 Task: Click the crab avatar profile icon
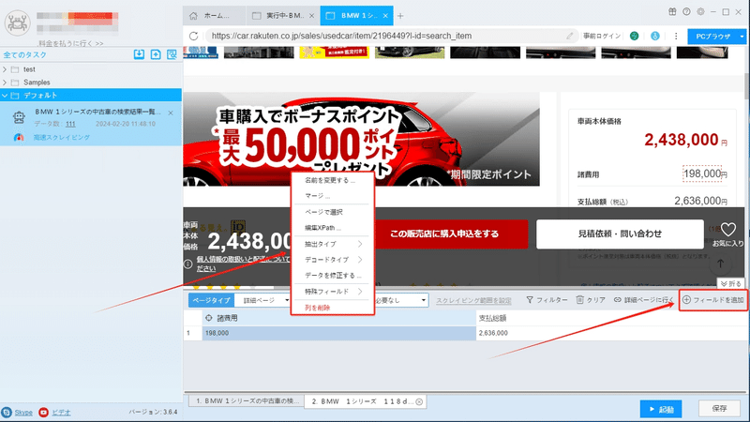17,23
